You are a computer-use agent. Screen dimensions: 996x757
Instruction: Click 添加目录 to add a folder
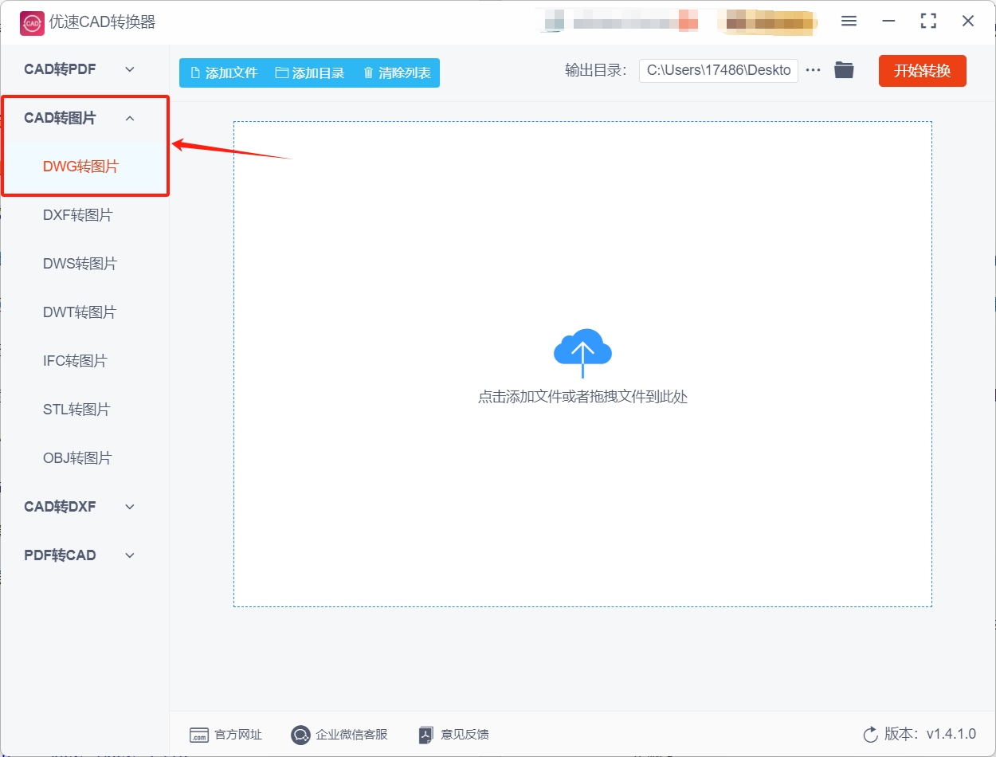(x=310, y=73)
